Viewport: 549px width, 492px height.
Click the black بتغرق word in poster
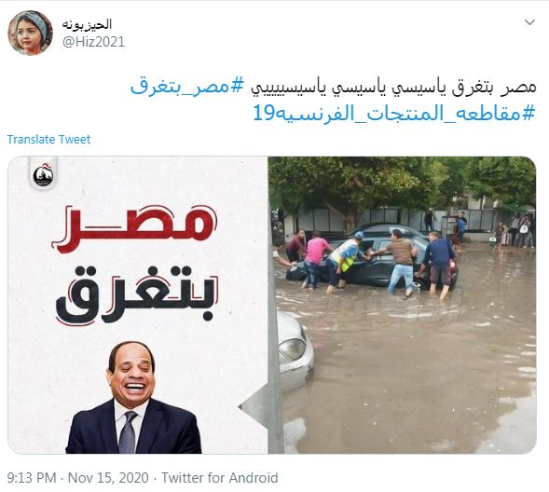tap(136, 295)
